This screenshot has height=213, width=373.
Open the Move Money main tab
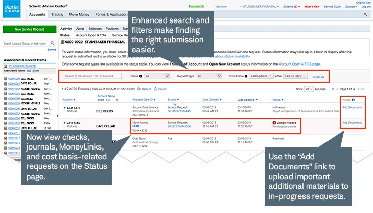tap(79, 14)
